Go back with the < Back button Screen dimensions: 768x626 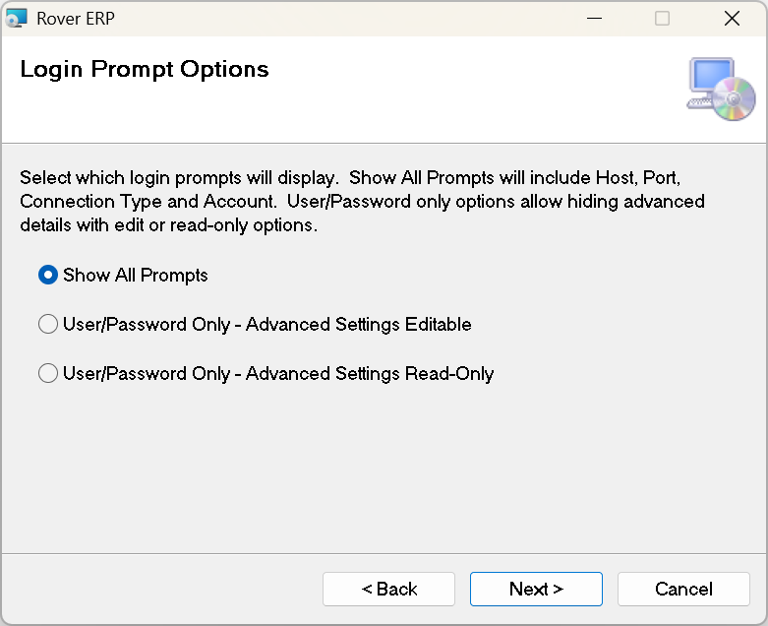[x=388, y=589]
